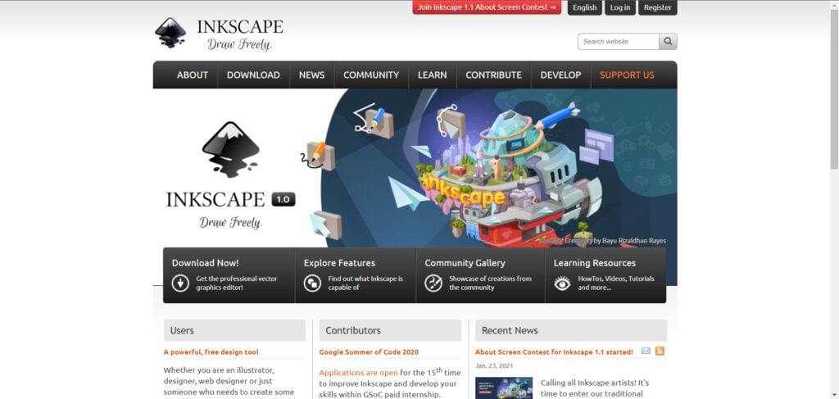Viewport: 839px width, 399px height.
Task: Click the Explore Features shapes icon
Action: (312, 283)
